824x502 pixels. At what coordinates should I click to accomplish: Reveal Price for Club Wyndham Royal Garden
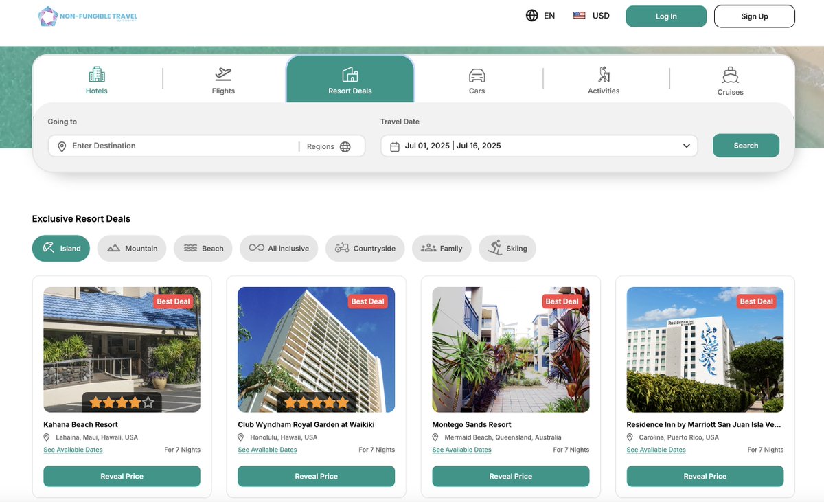317,476
